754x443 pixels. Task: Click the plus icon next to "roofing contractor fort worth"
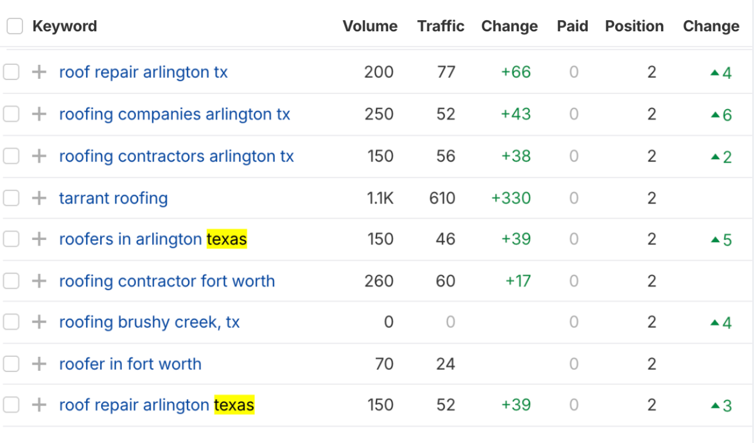(38, 281)
